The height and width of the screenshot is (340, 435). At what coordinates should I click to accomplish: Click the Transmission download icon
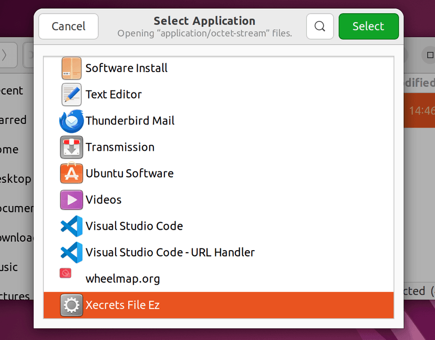tap(71, 147)
